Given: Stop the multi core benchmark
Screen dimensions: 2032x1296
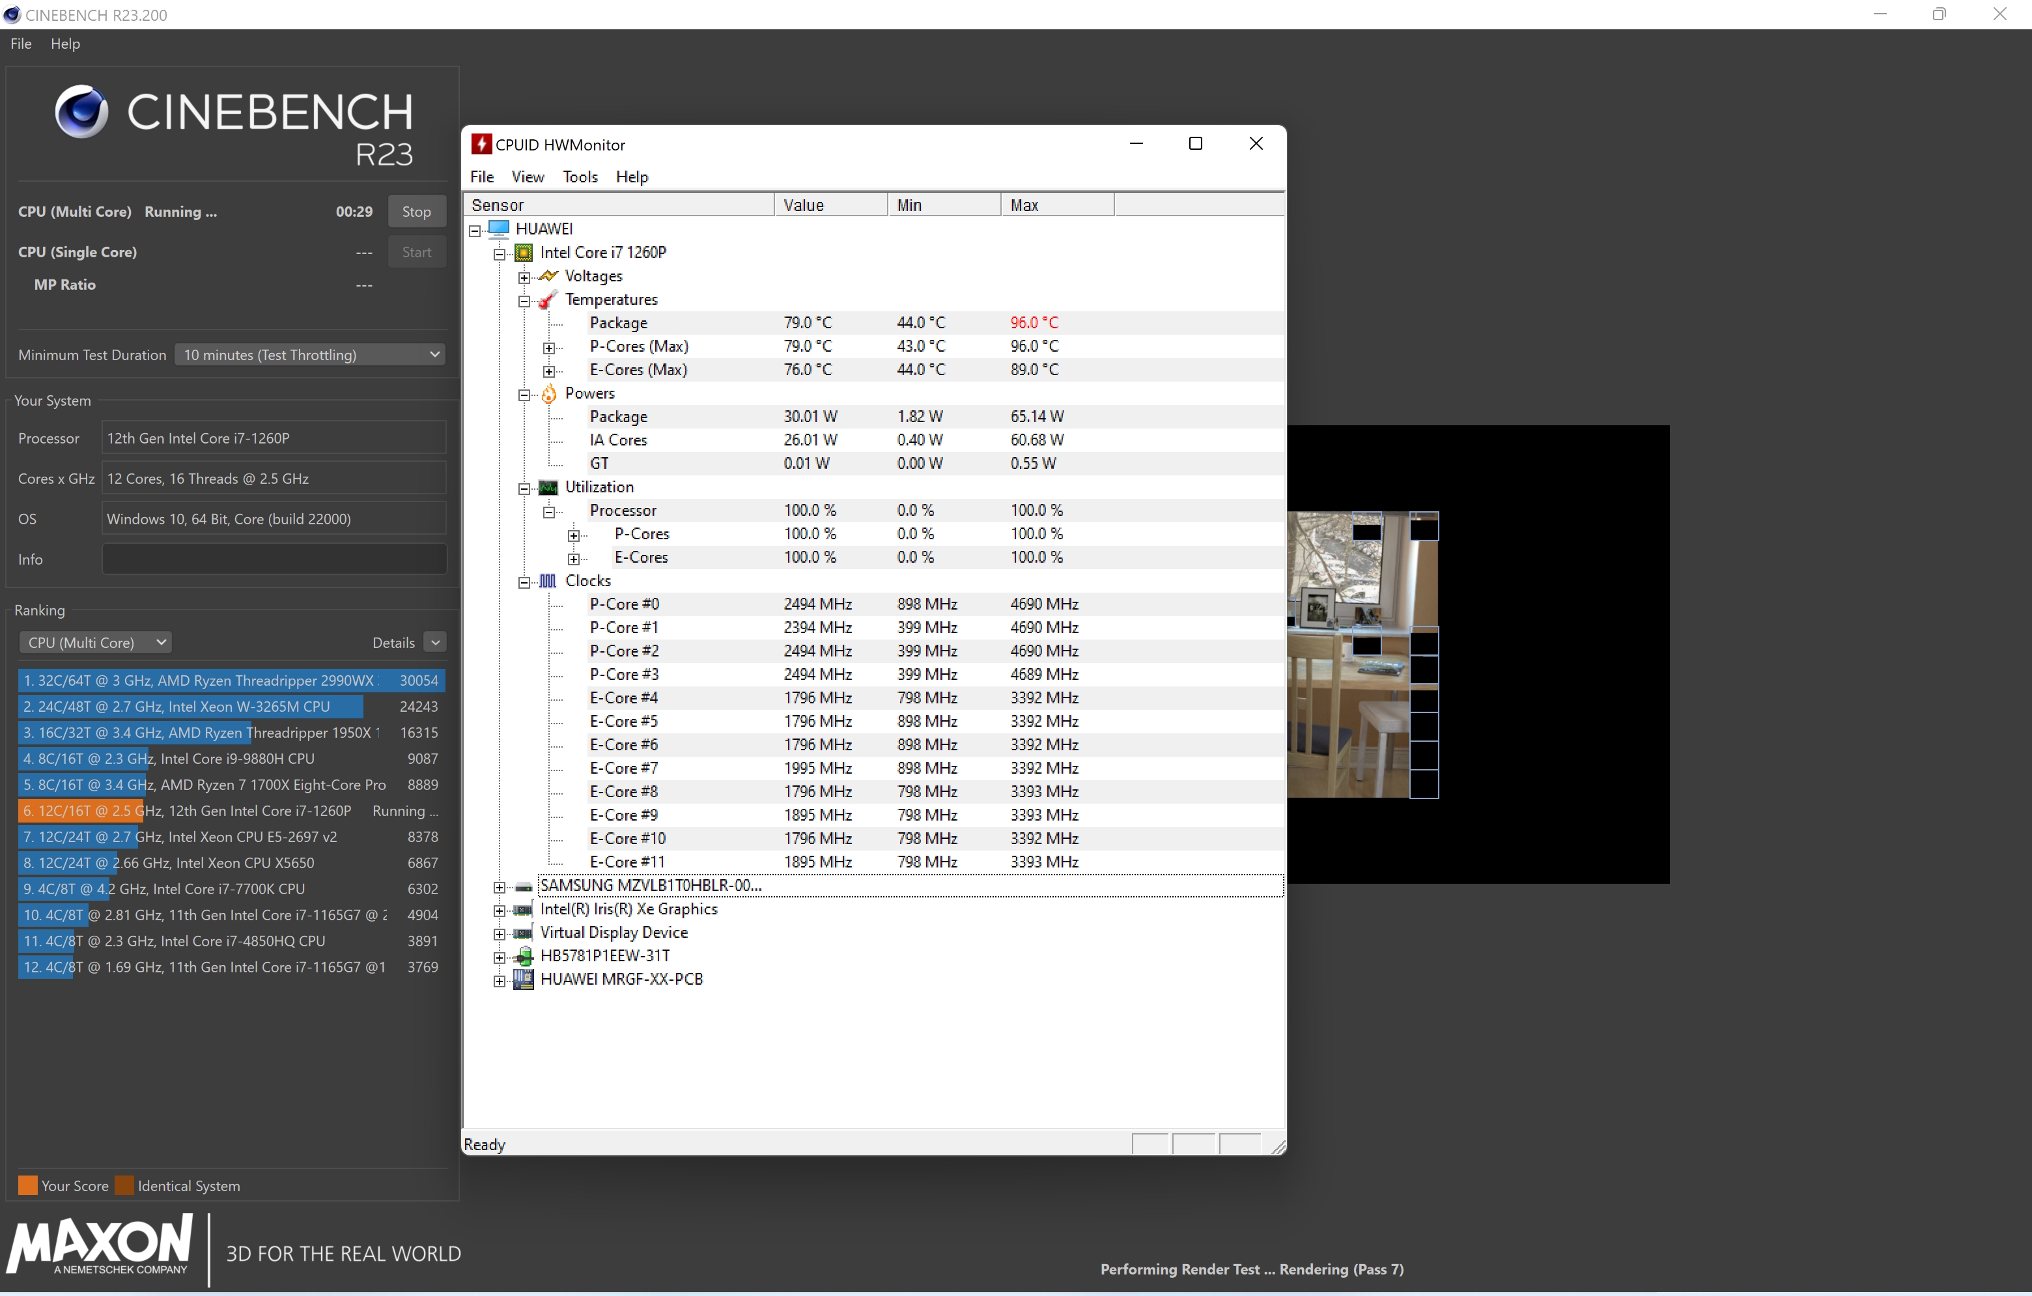Looking at the screenshot, I should [416, 212].
